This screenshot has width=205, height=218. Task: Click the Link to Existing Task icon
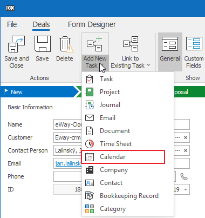click(x=131, y=44)
